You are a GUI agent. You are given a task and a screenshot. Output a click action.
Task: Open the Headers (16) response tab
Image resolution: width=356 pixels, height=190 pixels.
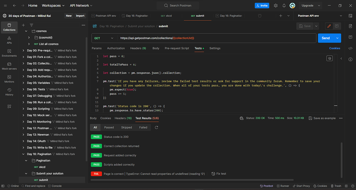[123, 118]
